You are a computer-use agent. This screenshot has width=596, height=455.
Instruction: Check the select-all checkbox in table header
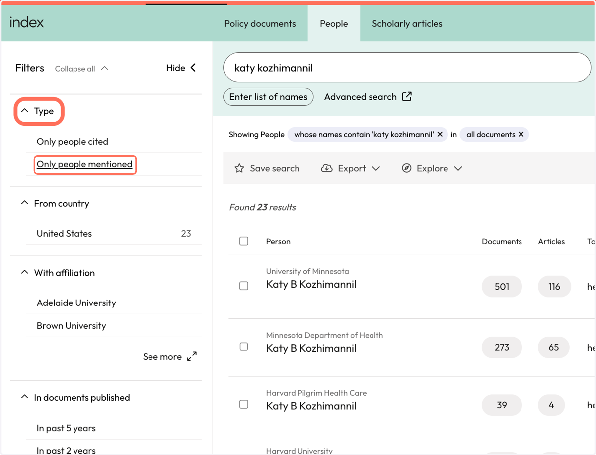tap(244, 241)
